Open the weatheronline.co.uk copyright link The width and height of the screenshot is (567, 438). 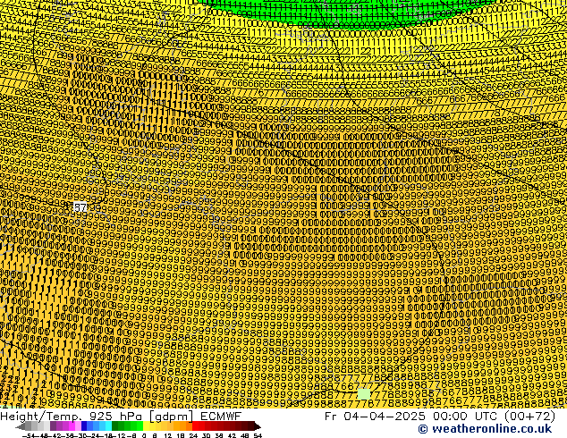tap(485, 429)
